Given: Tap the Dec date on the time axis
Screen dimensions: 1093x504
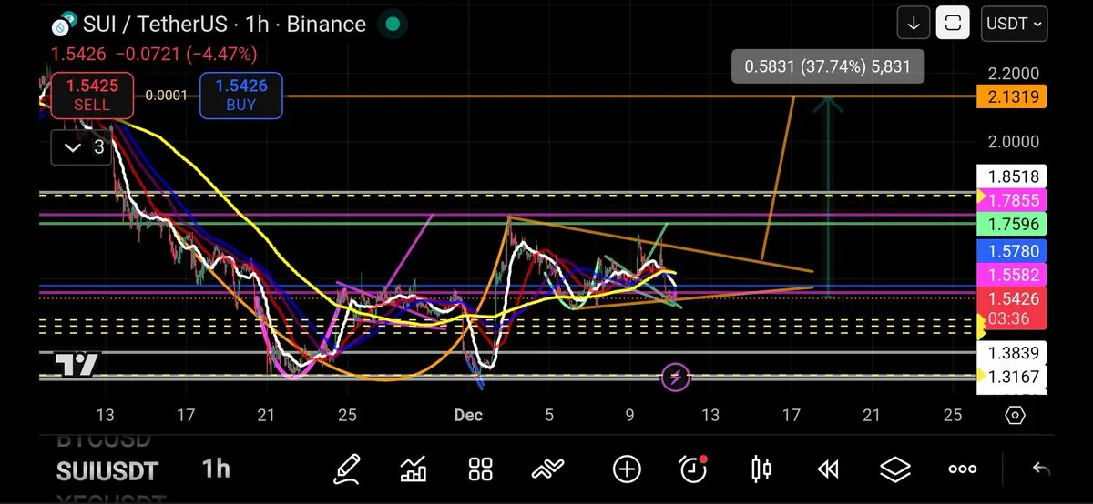Looking at the screenshot, I should pos(468,416).
